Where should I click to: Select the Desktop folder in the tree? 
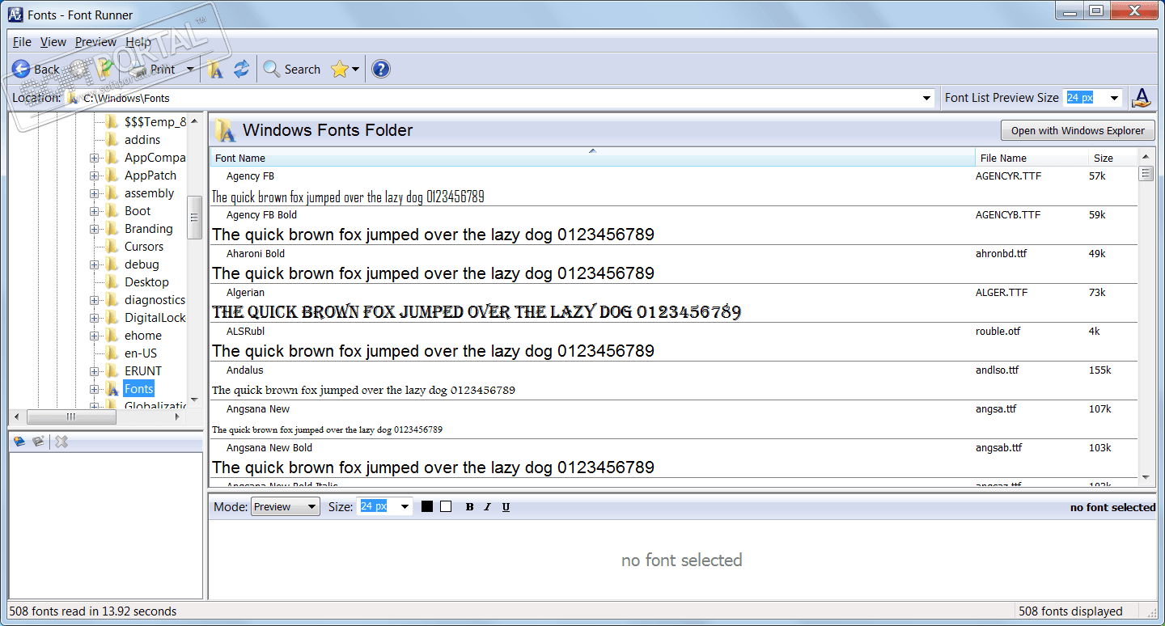coord(146,282)
